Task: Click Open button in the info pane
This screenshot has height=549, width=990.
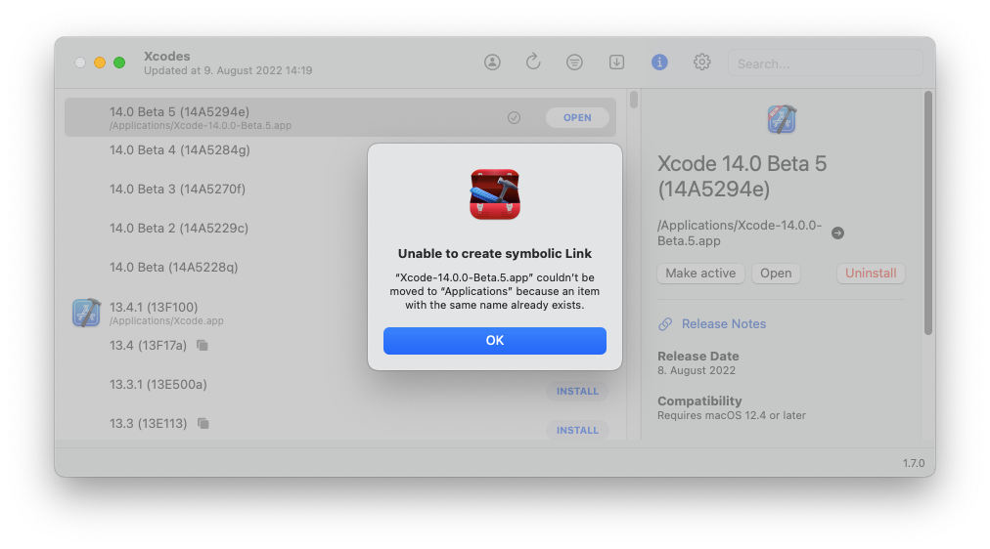Action: coord(776,273)
